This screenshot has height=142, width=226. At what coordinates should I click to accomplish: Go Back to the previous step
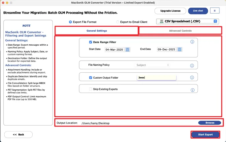tap(18, 134)
